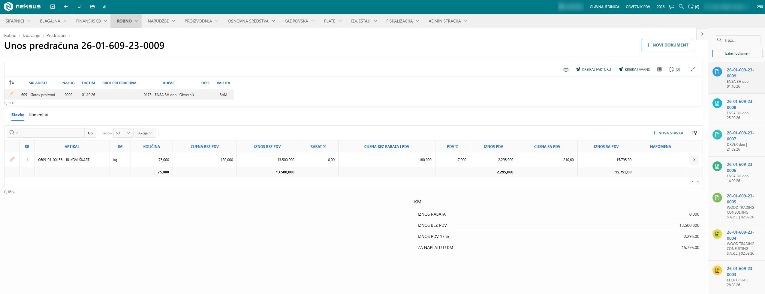Click the NOVI DOKUMENT button
765x294 pixels.
tap(667, 45)
